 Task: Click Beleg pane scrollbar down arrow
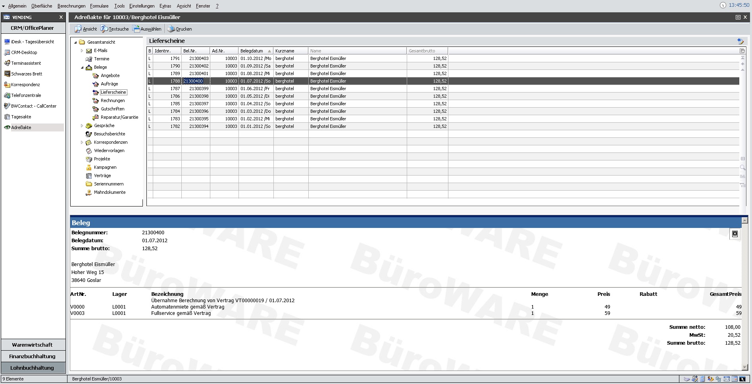[745, 367]
